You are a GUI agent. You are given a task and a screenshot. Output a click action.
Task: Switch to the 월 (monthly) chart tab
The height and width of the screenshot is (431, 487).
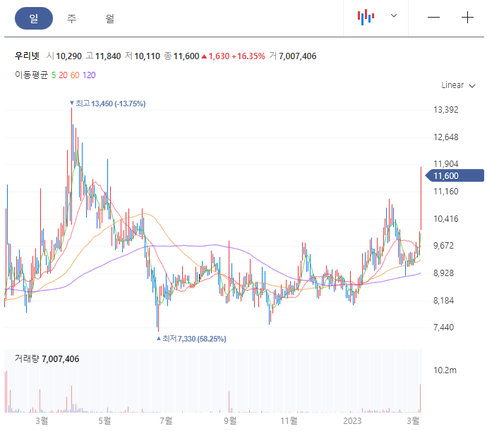(109, 18)
